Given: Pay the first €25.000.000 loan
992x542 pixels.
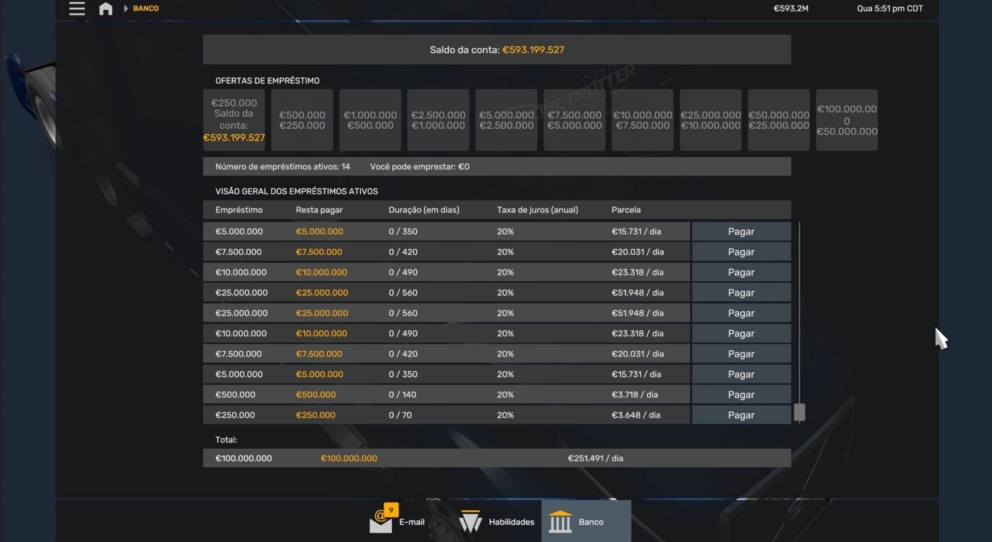Looking at the screenshot, I should tap(741, 292).
